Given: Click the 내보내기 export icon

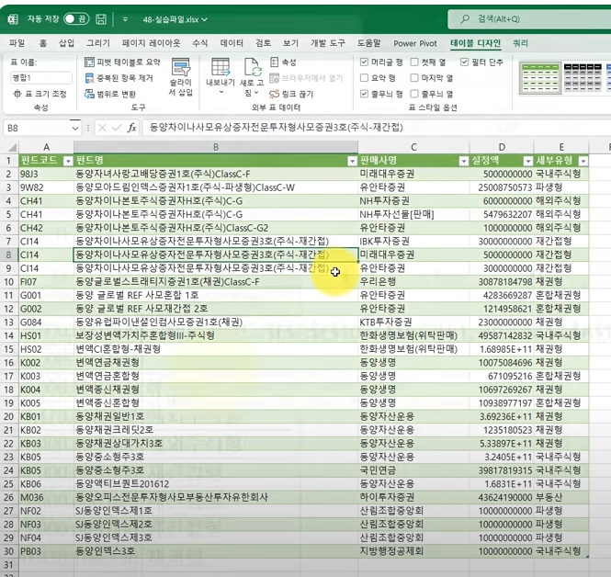Looking at the screenshot, I should click(221, 67).
